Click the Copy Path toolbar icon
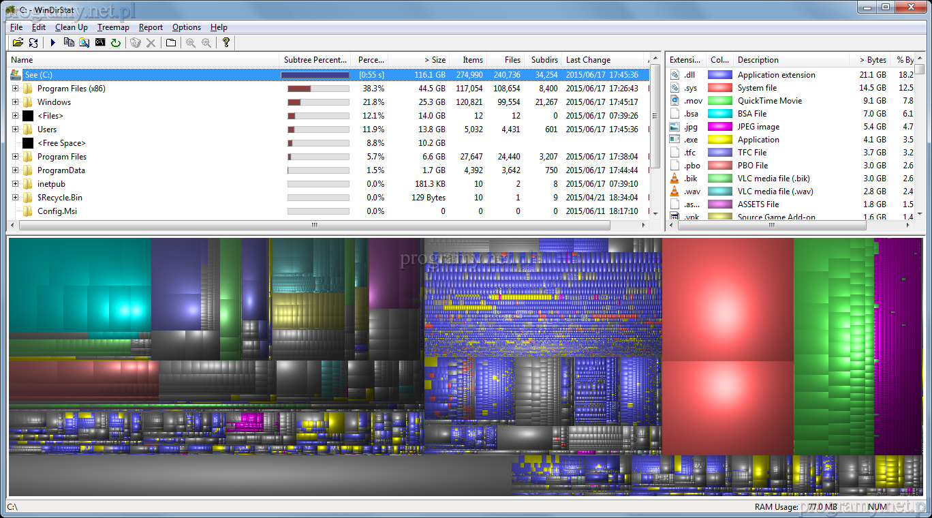932x518 pixels. tap(69, 43)
